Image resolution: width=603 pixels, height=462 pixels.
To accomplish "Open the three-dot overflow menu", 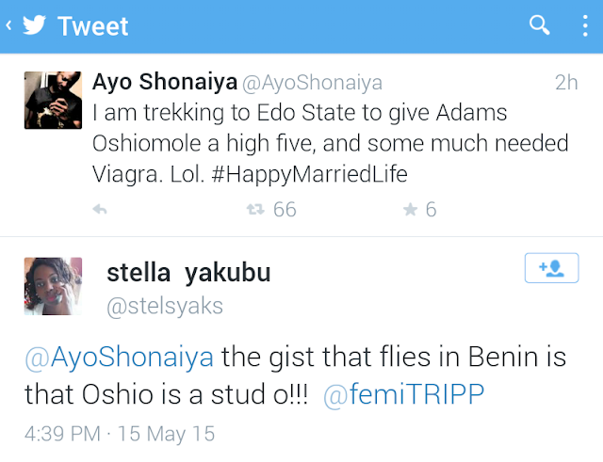I will (x=584, y=25).
